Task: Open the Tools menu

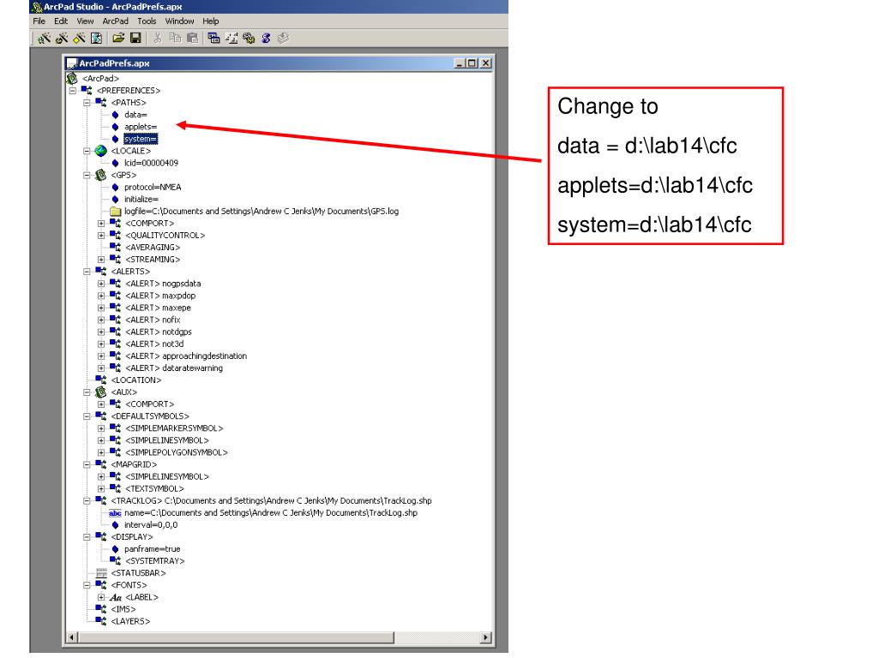Action: tap(147, 21)
